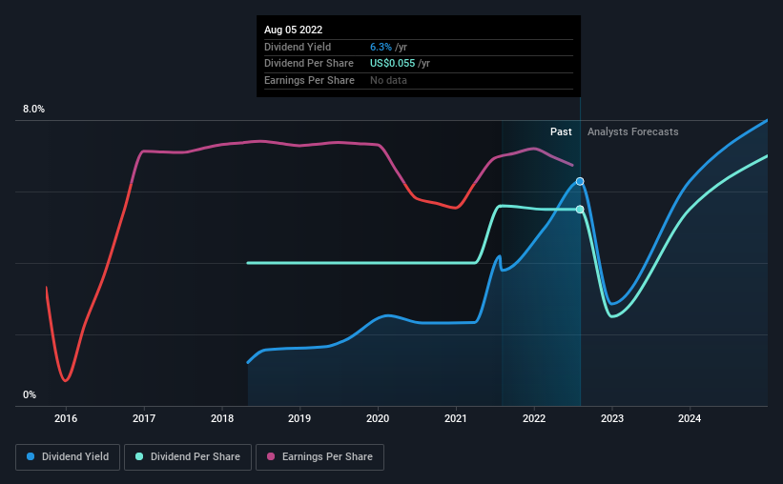Select the 2022 tick on the x-axis
783x484 pixels.
(x=534, y=418)
